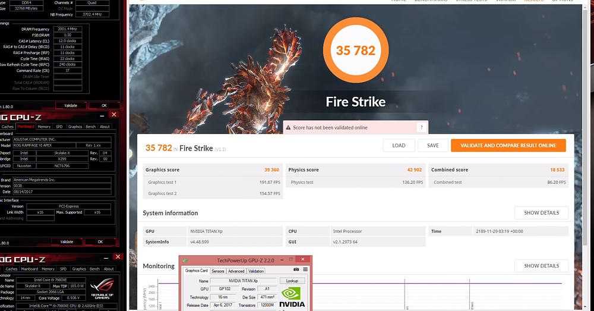
Task: Open SPD tab in CPU-Z Mainboard window
Action: (x=59, y=127)
